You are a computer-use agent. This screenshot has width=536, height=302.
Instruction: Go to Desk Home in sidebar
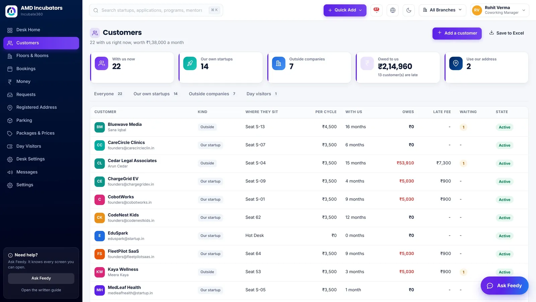point(41,30)
